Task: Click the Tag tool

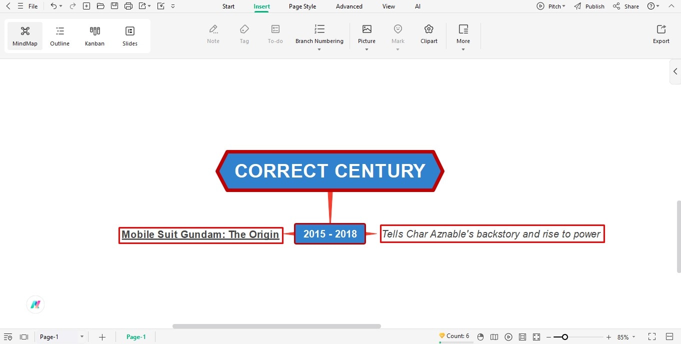Action: point(244,34)
